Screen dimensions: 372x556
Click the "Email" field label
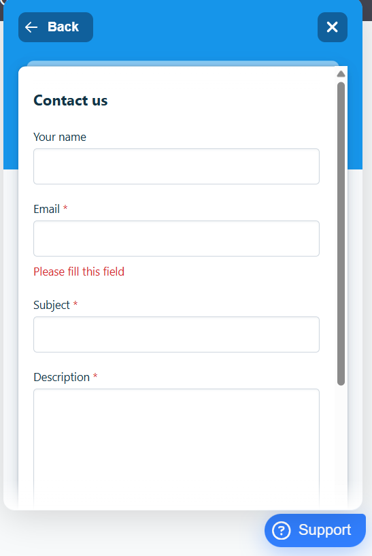(46, 209)
